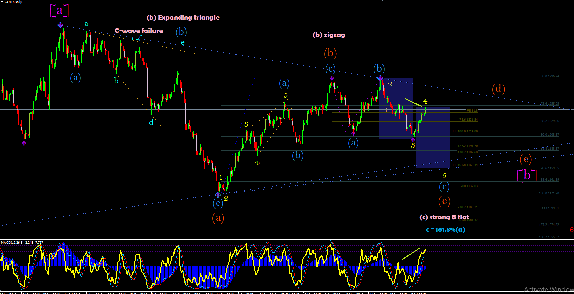Click the cyan lowercase "a" wave label
The image size is (574, 294).
click(86, 24)
